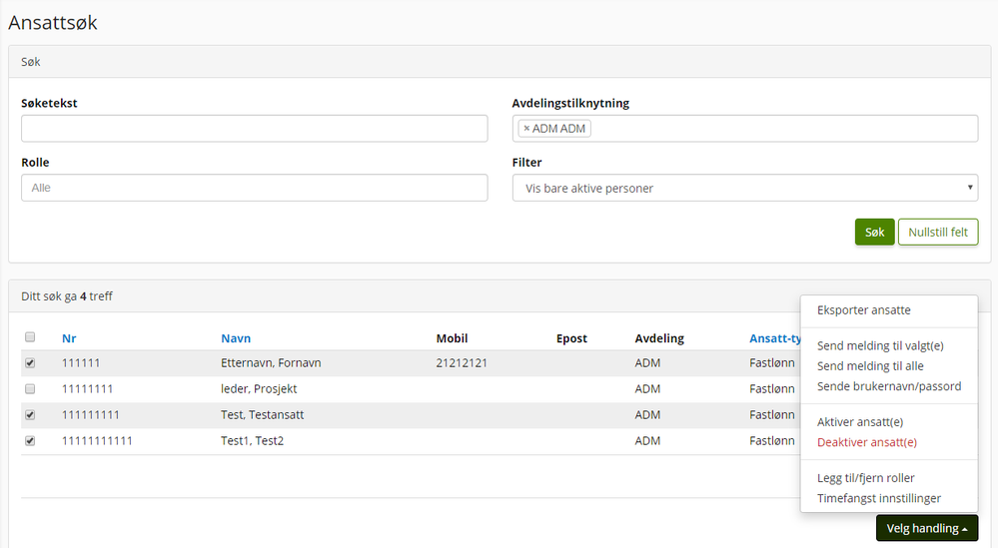This screenshot has height=548, width=998.
Task: Select Send melding til alle
Action: coord(870,366)
